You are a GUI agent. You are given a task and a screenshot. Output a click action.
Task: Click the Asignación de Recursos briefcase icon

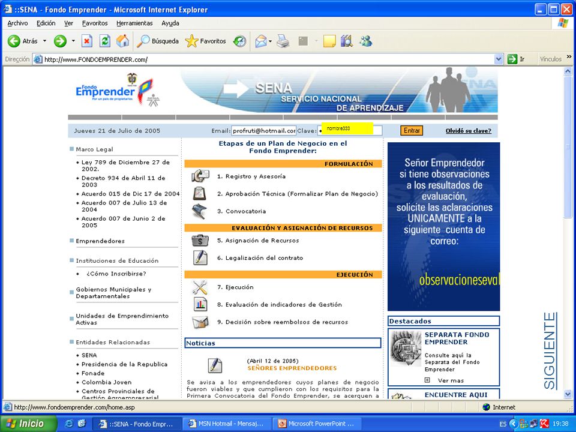coord(200,241)
